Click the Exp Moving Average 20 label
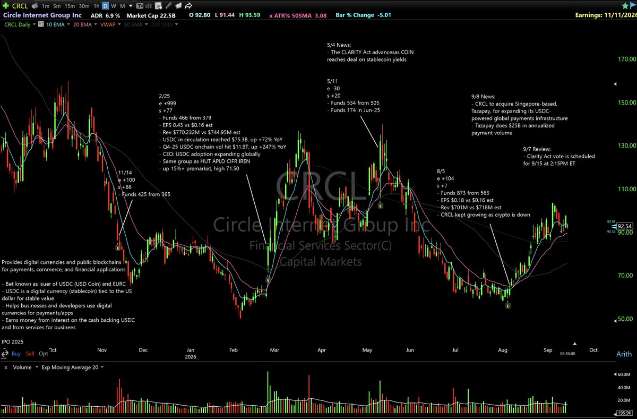Image resolution: width=637 pixels, height=419 pixels. point(70,367)
